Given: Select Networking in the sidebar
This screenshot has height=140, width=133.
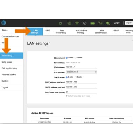Looking at the screenshot, I should (12, 56).
